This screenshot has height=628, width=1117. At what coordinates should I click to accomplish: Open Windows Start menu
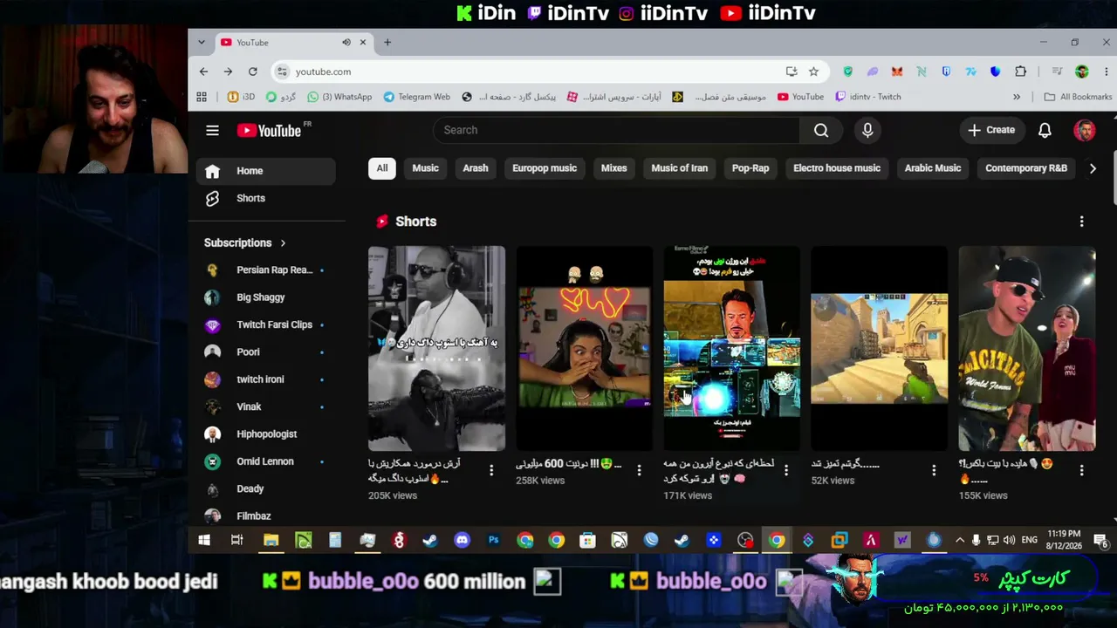point(204,541)
